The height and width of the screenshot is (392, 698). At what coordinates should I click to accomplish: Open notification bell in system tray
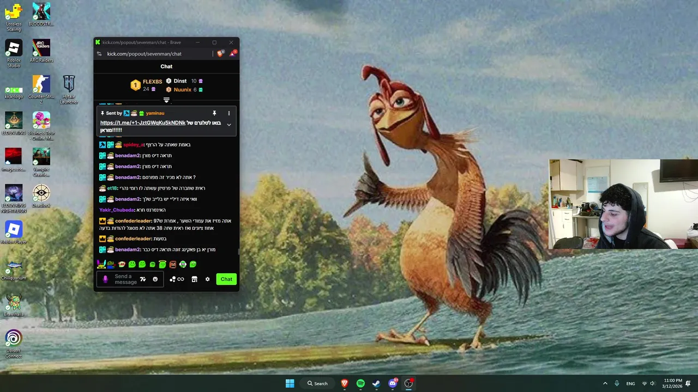coord(688,383)
